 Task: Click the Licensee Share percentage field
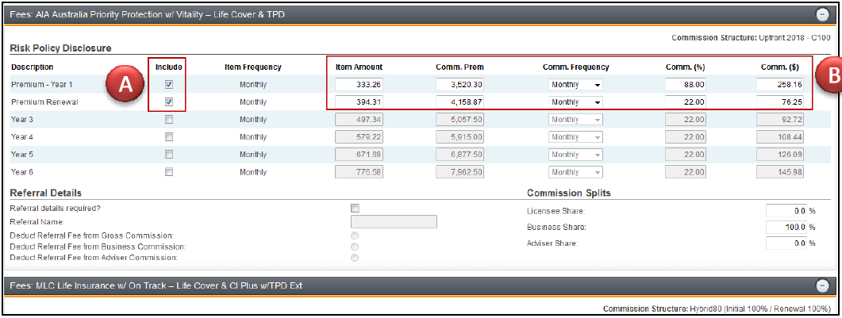click(786, 211)
